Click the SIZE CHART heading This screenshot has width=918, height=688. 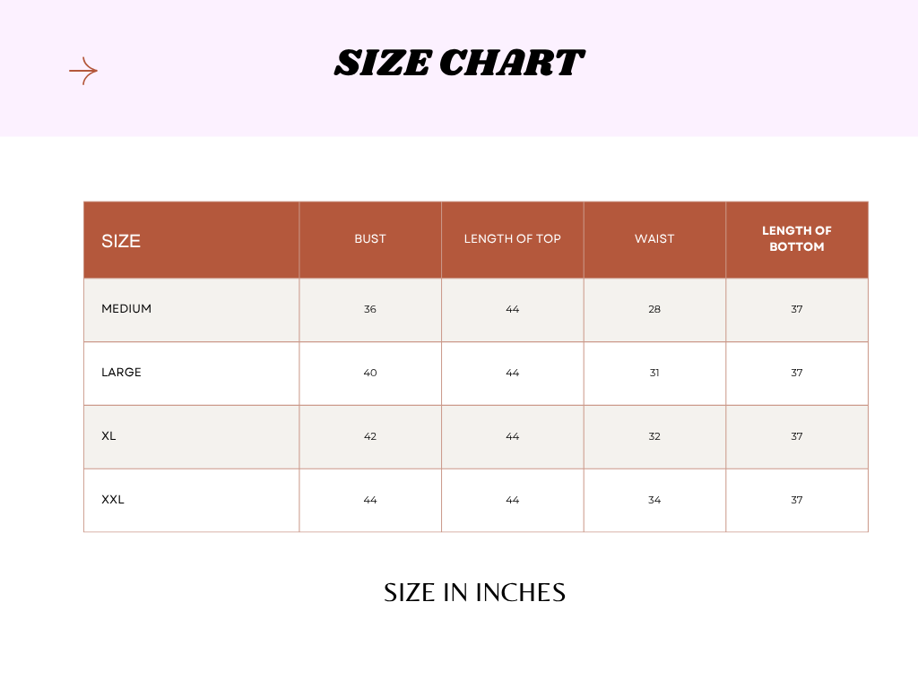click(x=459, y=64)
